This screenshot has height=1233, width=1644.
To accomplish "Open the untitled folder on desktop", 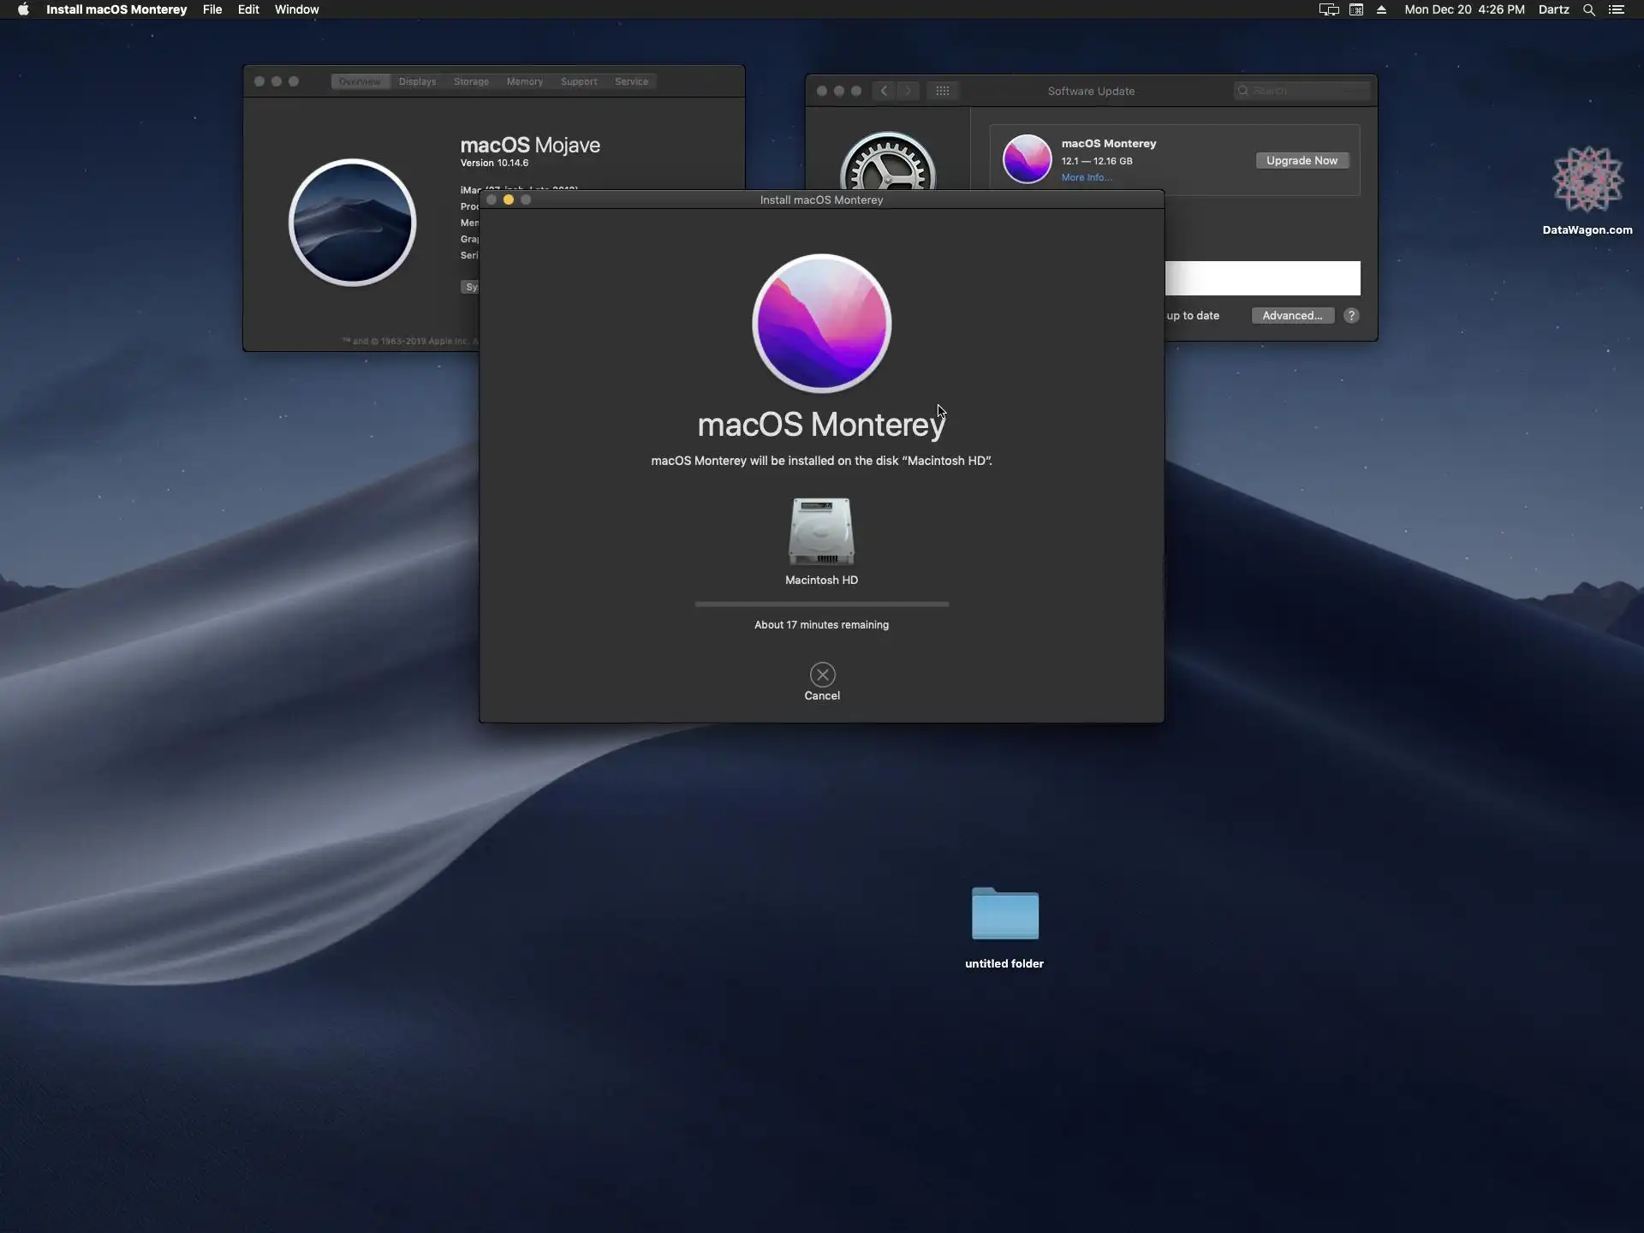I will coord(1004,914).
